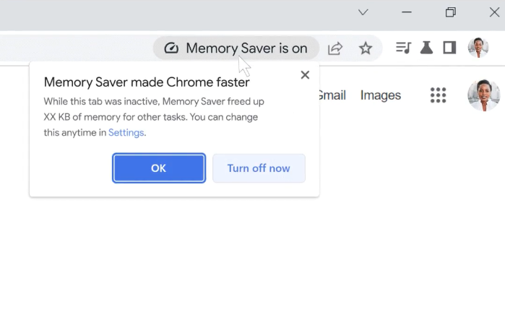Share this page via share icon
Screen dimensions: 505x322
(x=335, y=48)
